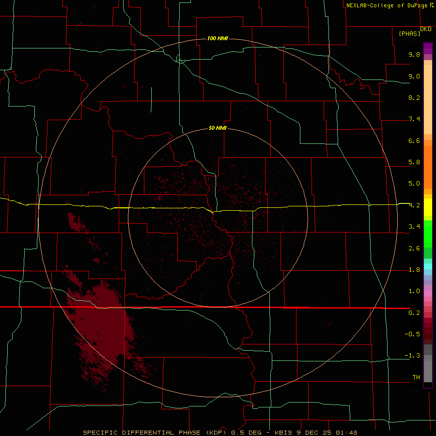The width and height of the screenshot is (436, 436).
Task: Pick the 5.8 scale value
Action: pos(414,162)
